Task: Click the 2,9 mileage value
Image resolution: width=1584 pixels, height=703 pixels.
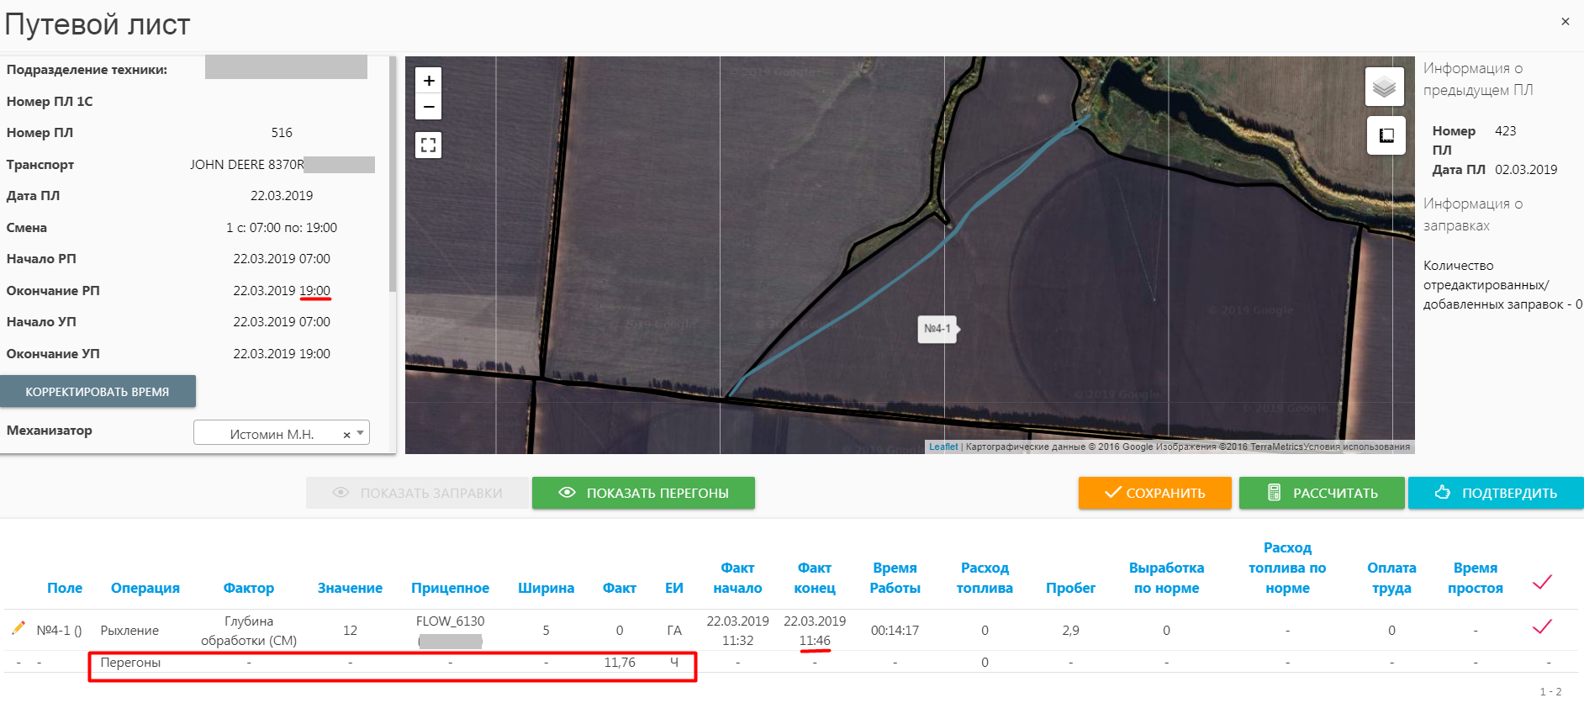Action: pos(1070,630)
